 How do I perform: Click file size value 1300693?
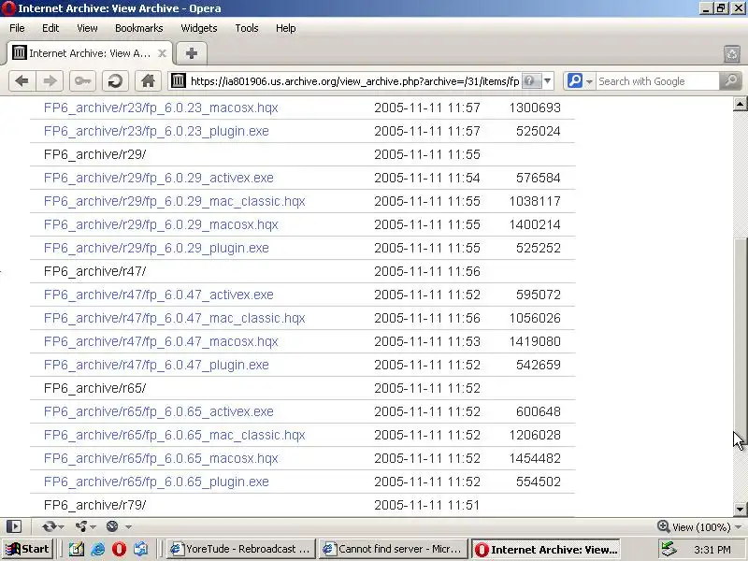[535, 108]
